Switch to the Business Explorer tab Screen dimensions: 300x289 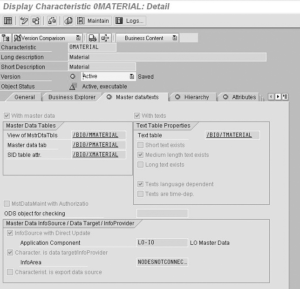click(72, 97)
